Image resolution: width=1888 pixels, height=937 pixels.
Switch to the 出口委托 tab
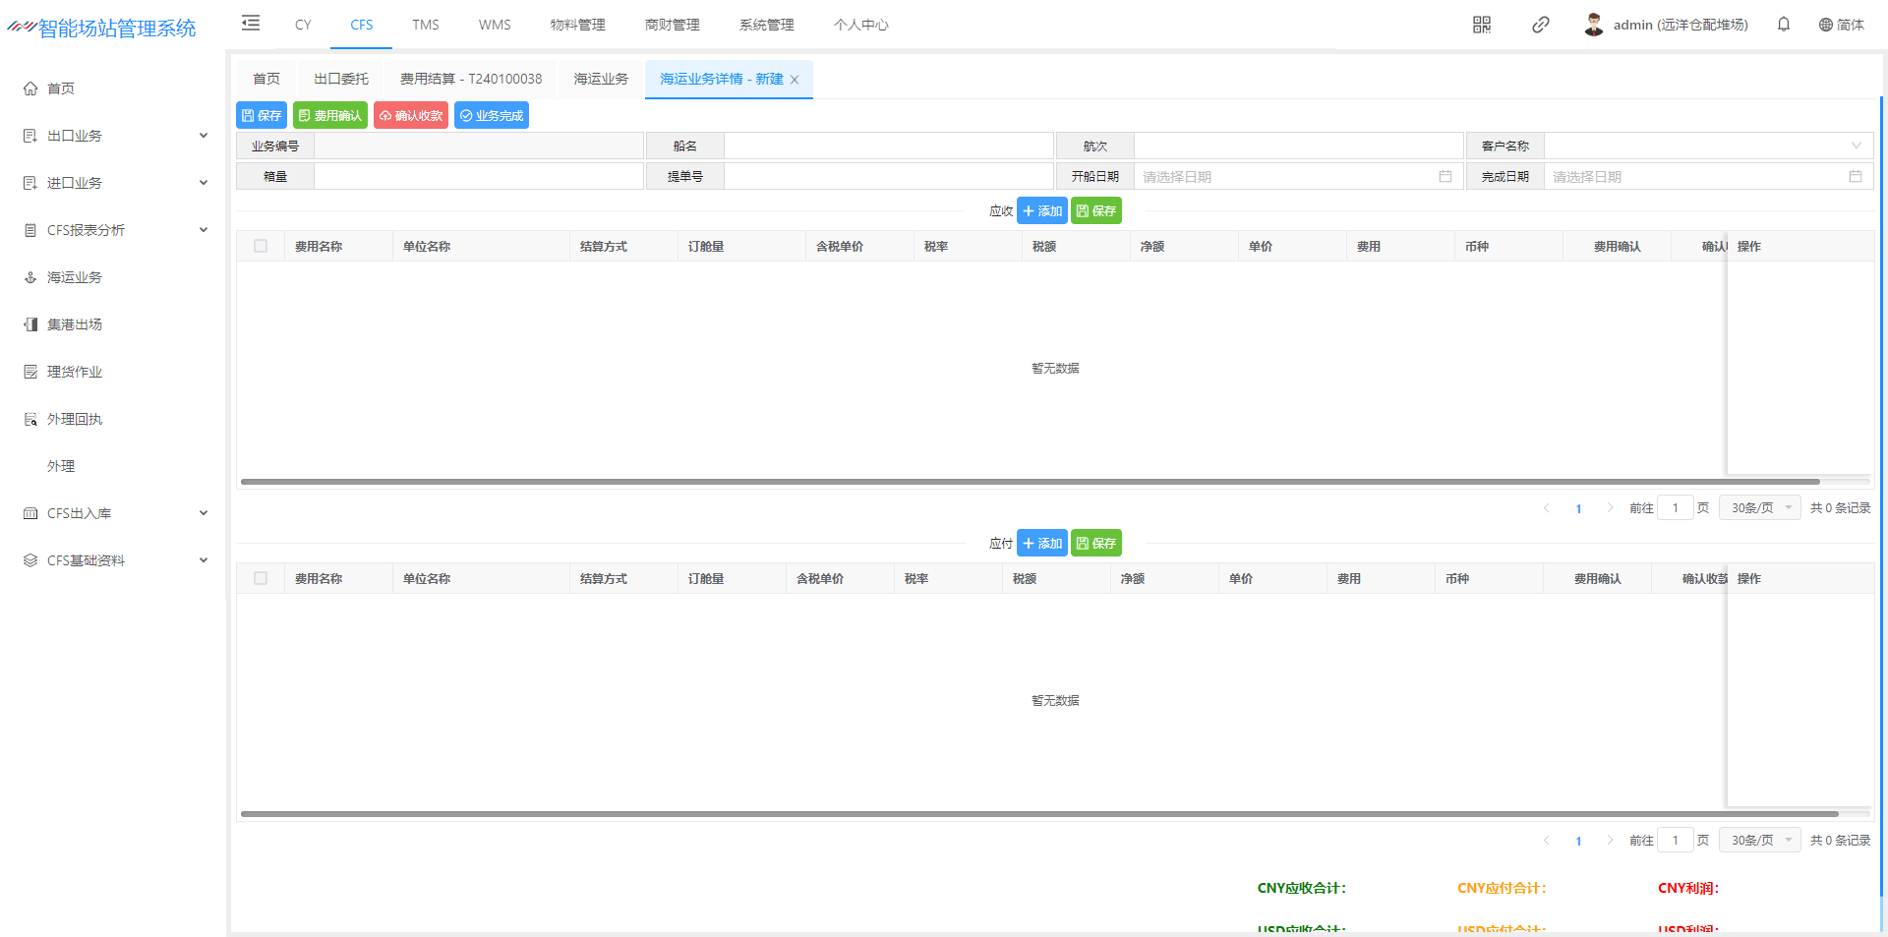pos(341,79)
